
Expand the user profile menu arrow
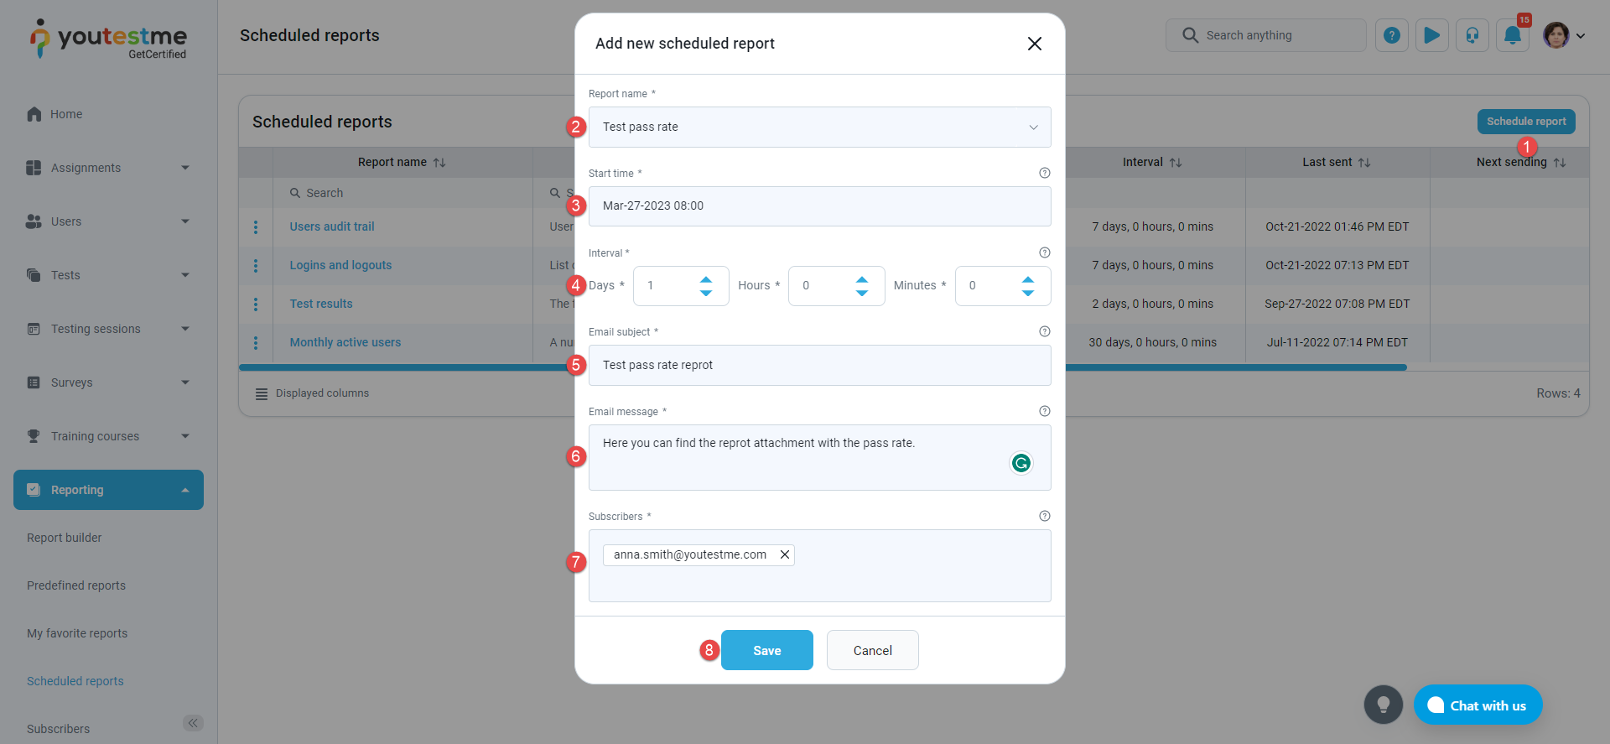click(1581, 36)
